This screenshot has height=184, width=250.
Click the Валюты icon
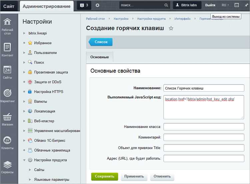coord(30,101)
